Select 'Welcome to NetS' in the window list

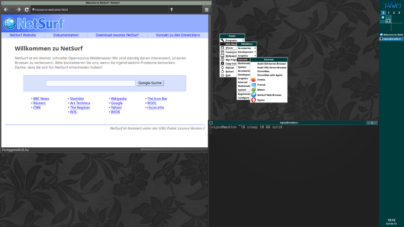(391, 35)
